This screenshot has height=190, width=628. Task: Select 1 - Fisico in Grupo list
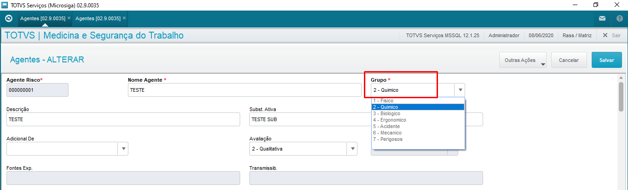418,101
